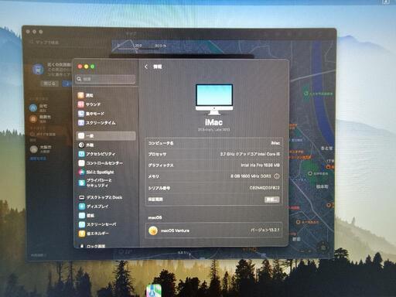Viewport: 396px width, 297px height.
Task: Open Maps app icon in Dock
Action: click(x=154, y=291)
